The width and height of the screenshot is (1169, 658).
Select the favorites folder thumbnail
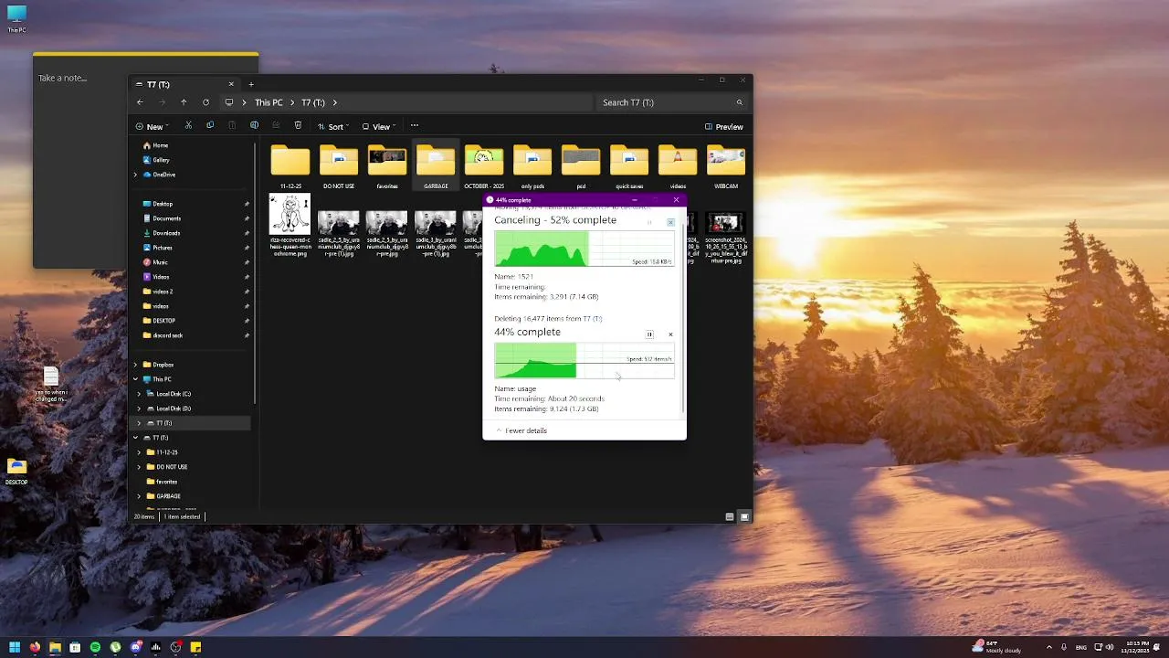387,165
